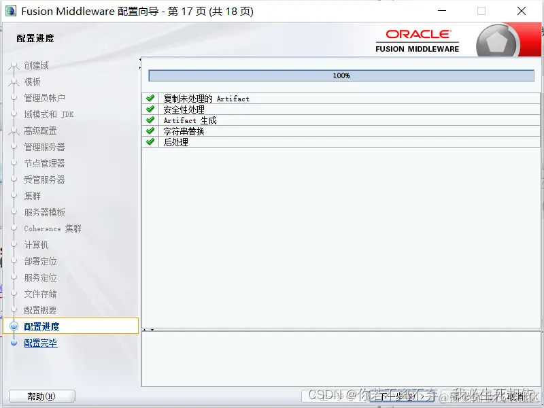Click the wizard app icon in title bar
Screen dimensions: 544x408
tap(11, 11)
